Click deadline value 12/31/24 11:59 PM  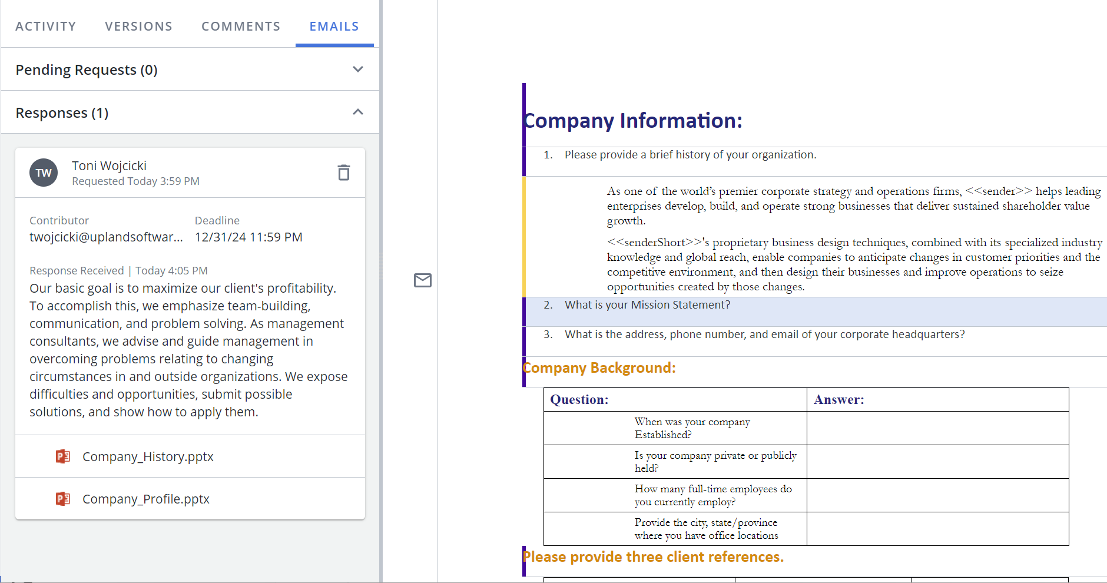(248, 237)
